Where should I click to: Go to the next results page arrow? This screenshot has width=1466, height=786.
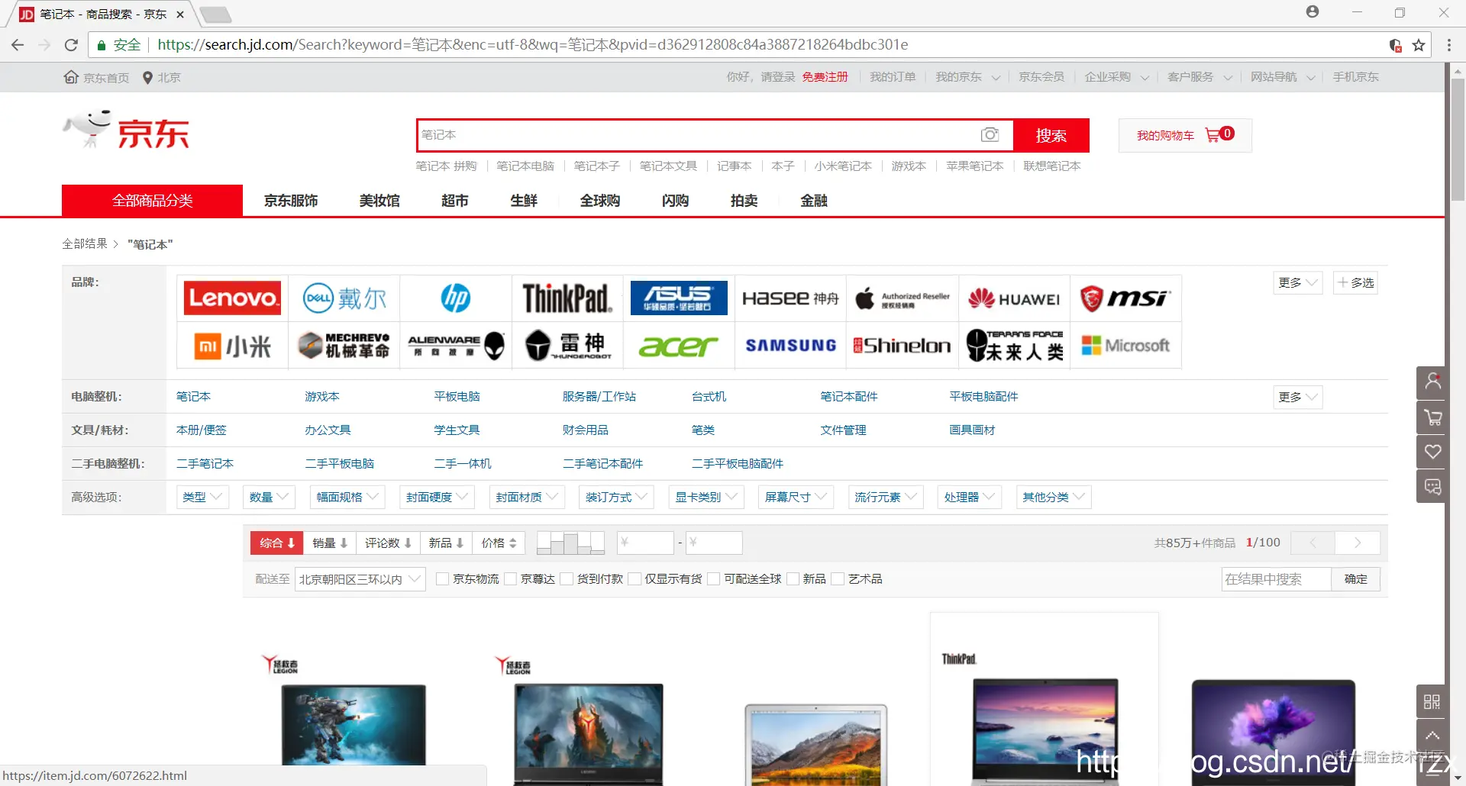[x=1357, y=543]
